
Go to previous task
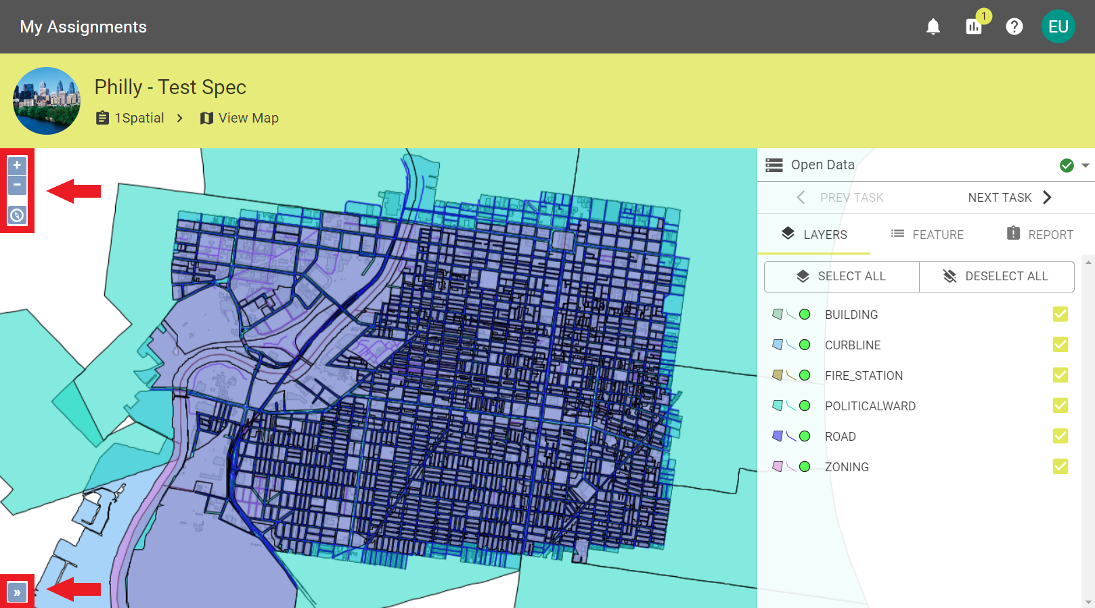tap(841, 198)
